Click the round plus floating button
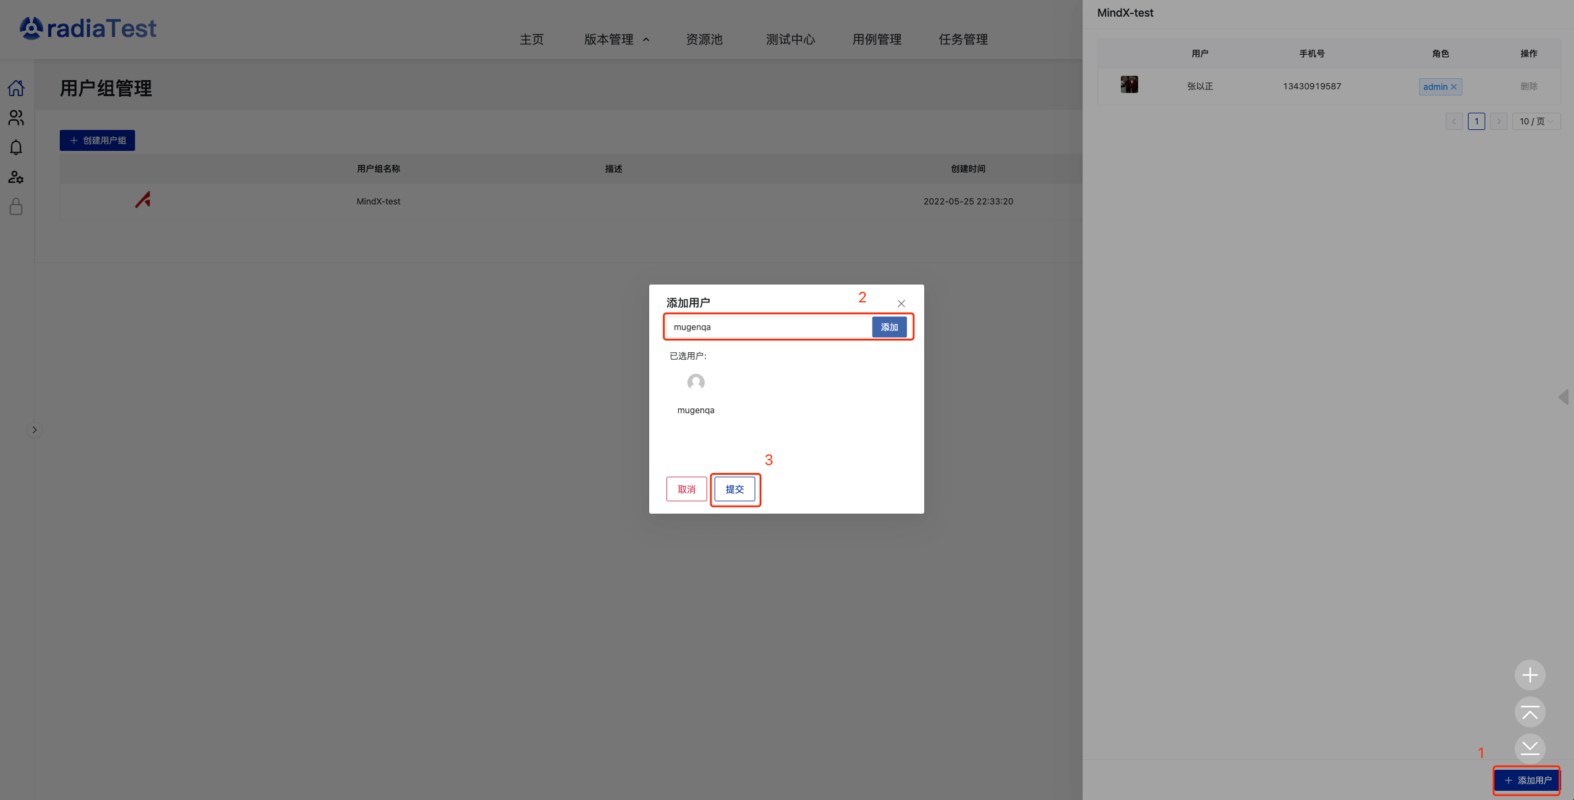 (x=1530, y=675)
